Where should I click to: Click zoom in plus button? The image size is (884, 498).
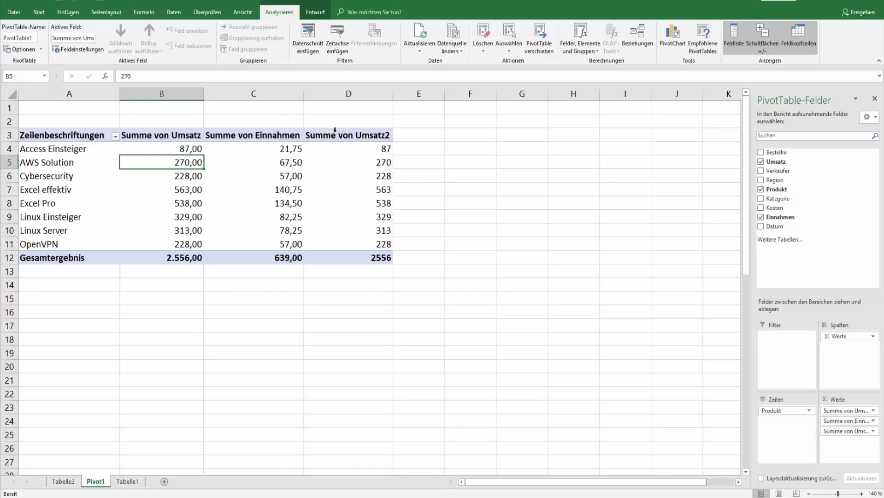click(861, 494)
